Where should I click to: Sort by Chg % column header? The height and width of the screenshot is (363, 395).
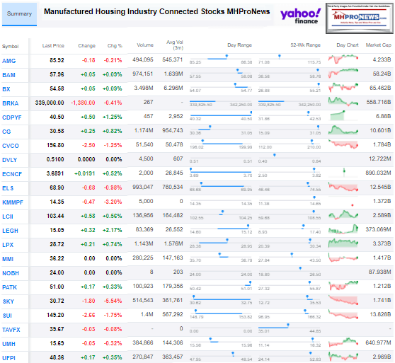[x=115, y=45]
